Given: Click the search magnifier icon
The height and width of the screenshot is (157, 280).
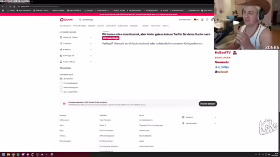Looking at the screenshot, I should pos(80,20).
